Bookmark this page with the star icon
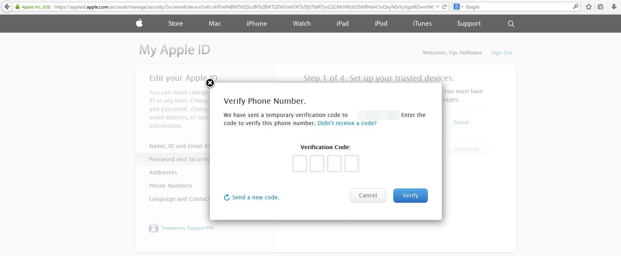 pos(589,7)
